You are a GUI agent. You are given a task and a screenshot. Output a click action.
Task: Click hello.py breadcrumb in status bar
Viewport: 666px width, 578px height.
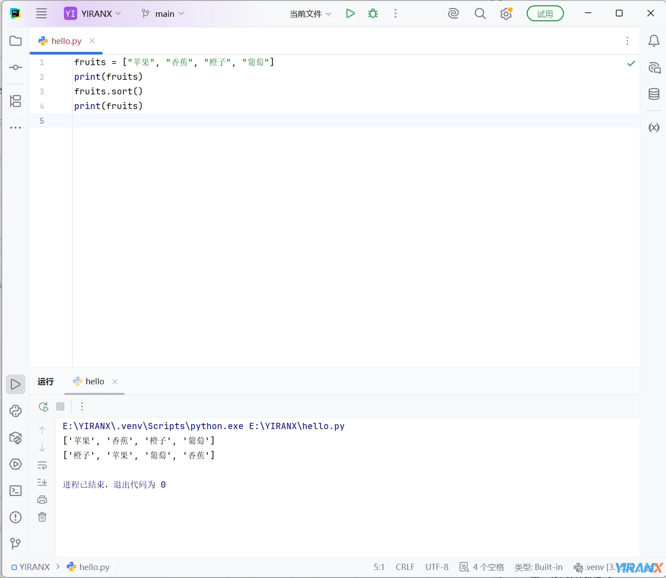88,567
